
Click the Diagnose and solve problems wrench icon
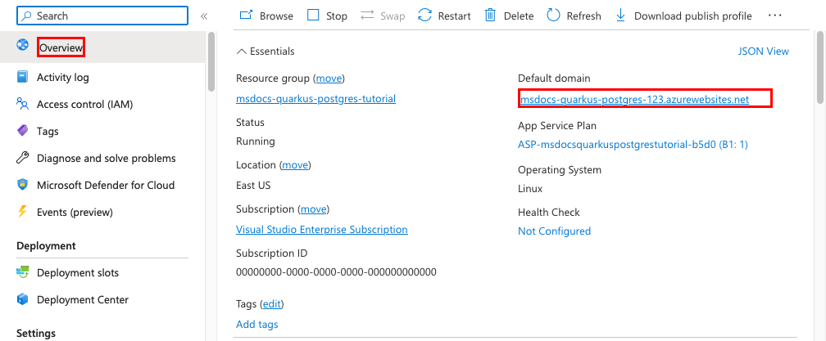click(22, 158)
